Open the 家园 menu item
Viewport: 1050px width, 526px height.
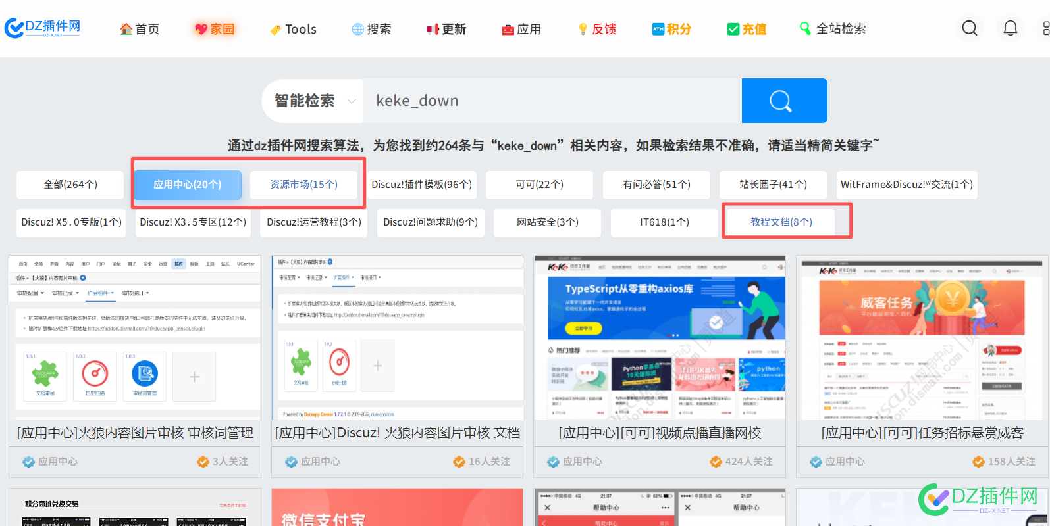click(215, 29)
